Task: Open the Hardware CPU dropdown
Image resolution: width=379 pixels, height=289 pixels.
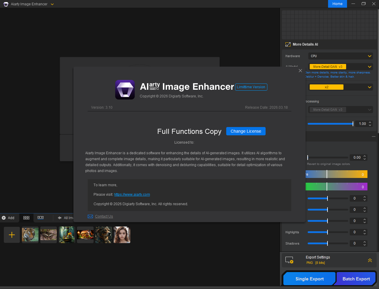Action: 341,56
